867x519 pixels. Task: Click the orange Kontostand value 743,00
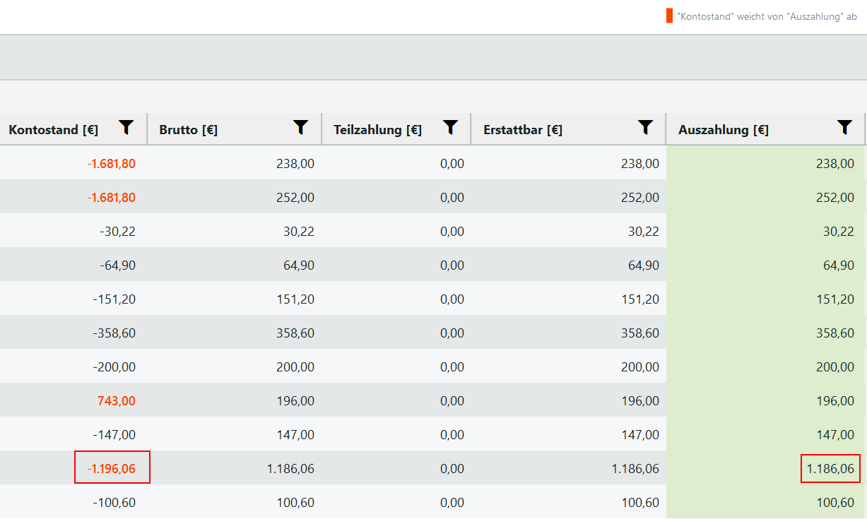tap(116, 401)
